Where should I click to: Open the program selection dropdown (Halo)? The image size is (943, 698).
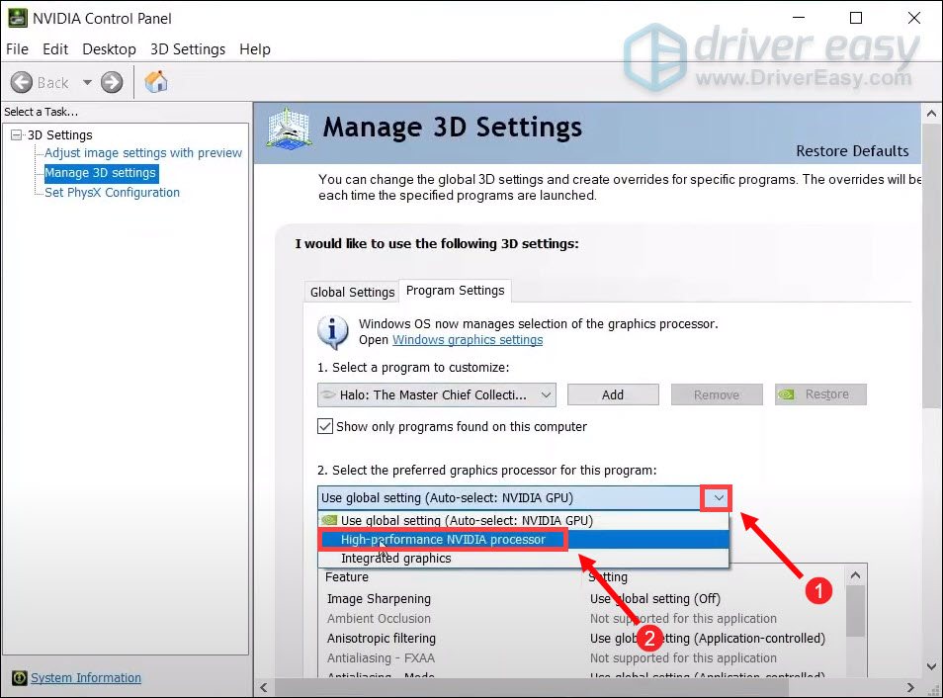click(x=437, y=395)
